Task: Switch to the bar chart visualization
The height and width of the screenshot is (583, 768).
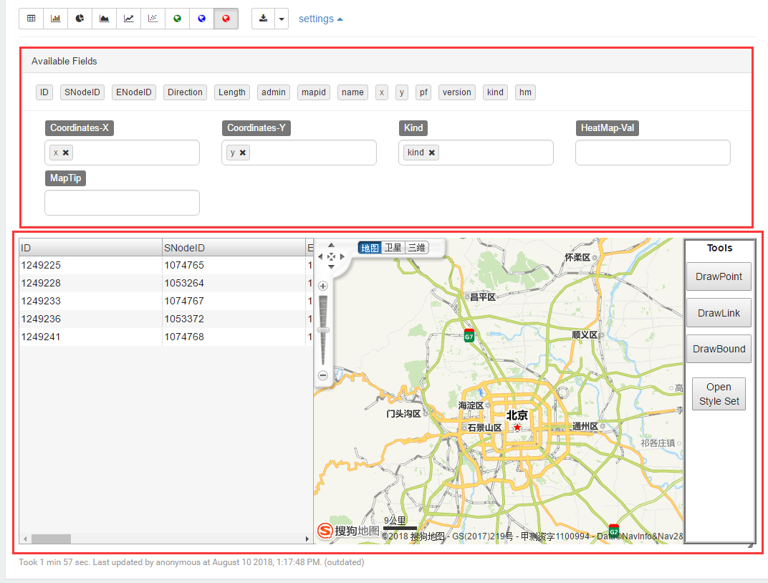Action: pos(55,18)
